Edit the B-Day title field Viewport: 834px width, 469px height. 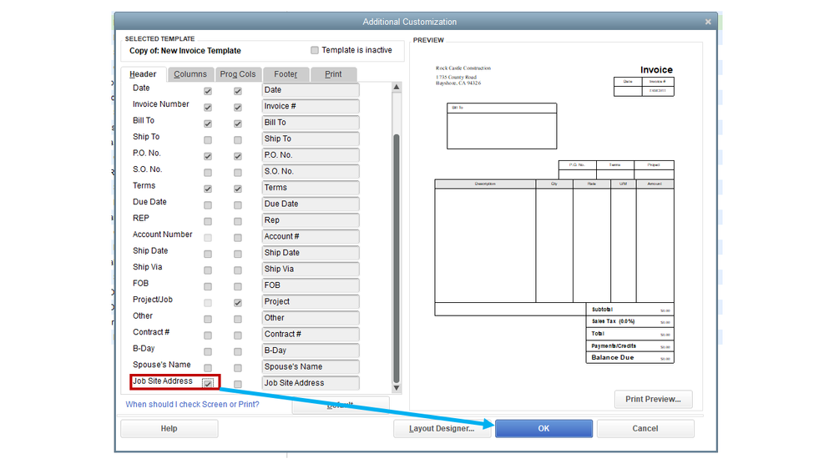point(311,350)
